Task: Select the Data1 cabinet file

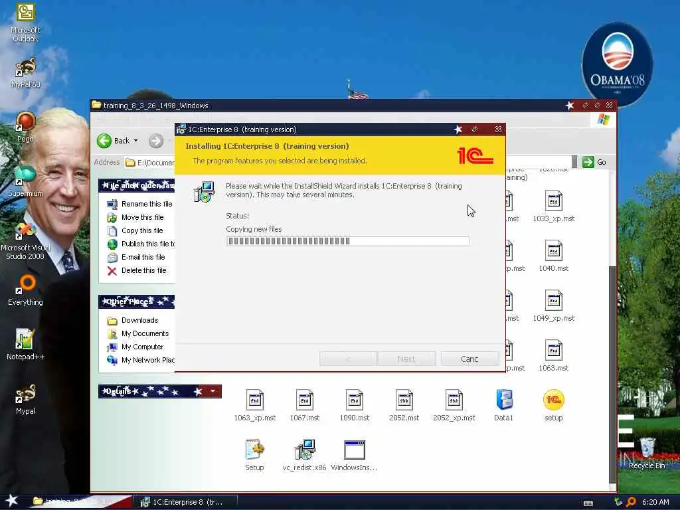Action: 503,406
